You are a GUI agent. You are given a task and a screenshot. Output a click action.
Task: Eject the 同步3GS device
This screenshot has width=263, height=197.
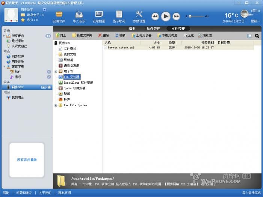pyautogui.click(x=49, y=87)
